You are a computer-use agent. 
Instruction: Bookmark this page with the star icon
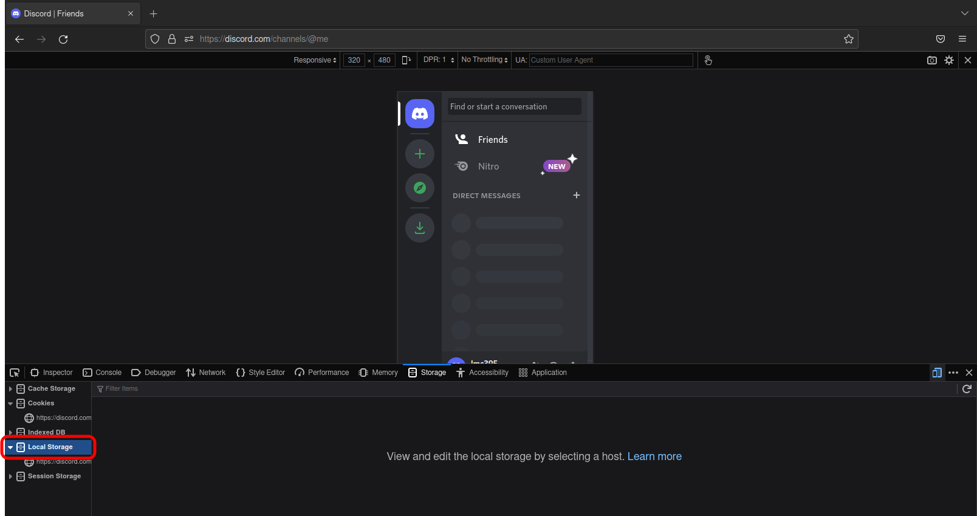[849, 39]
